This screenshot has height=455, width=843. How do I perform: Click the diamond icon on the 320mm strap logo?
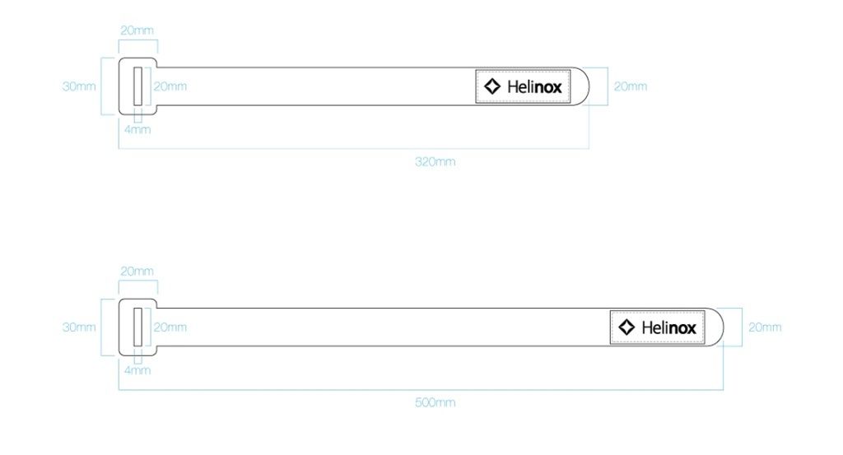(491, 86)
